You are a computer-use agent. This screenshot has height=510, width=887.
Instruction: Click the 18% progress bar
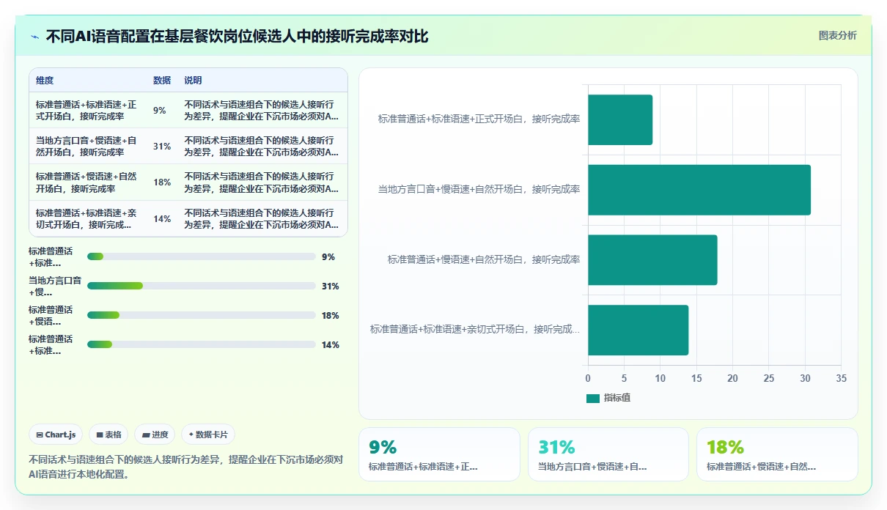coord(201,315)
